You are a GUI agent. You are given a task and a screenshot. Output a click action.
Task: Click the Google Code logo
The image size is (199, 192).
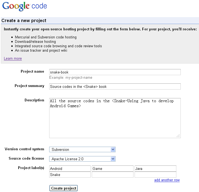tap(25, 7)
